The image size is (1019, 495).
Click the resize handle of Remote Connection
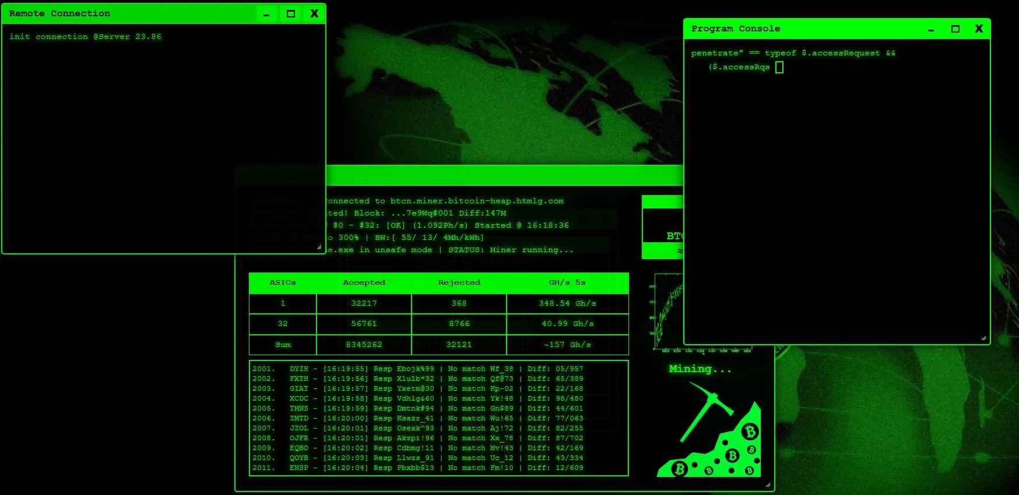(319, 248)
